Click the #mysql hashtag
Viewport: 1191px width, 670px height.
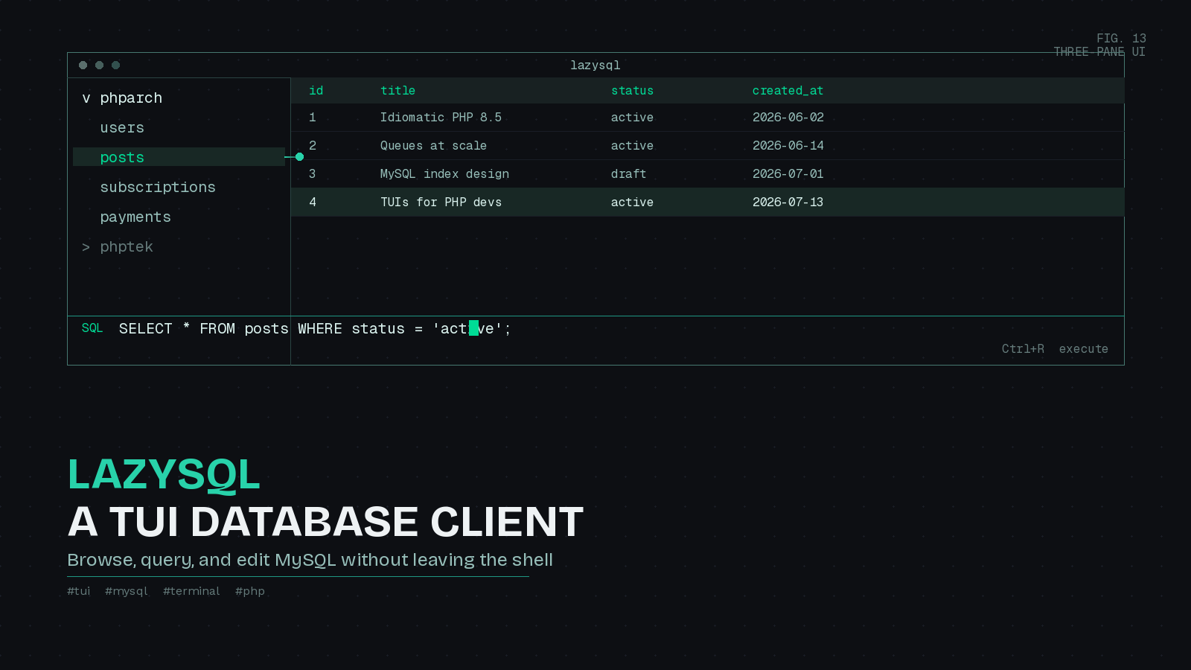coord(127,591)
